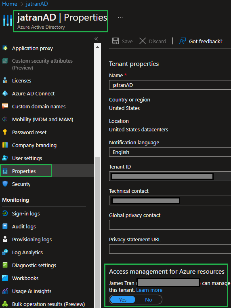Open Mobility (MDM and MAM) menu item
231x308 pixels.
[42, 119]
